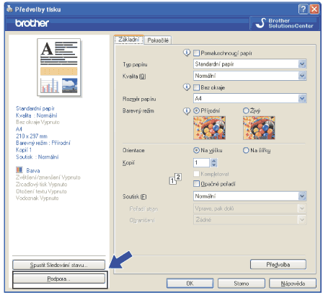323x298 pixels.
Task: Click the Barva color bars icon in summary
Action: (x=19, y=170)
